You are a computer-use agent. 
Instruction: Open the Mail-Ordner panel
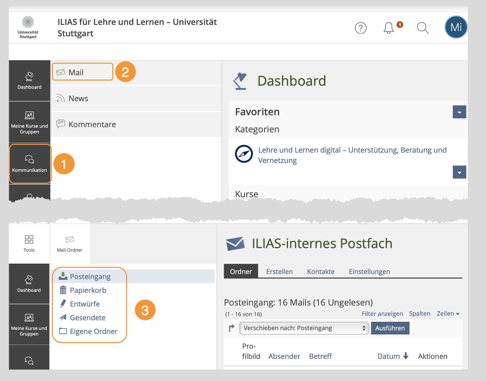[x=70, y=243]
